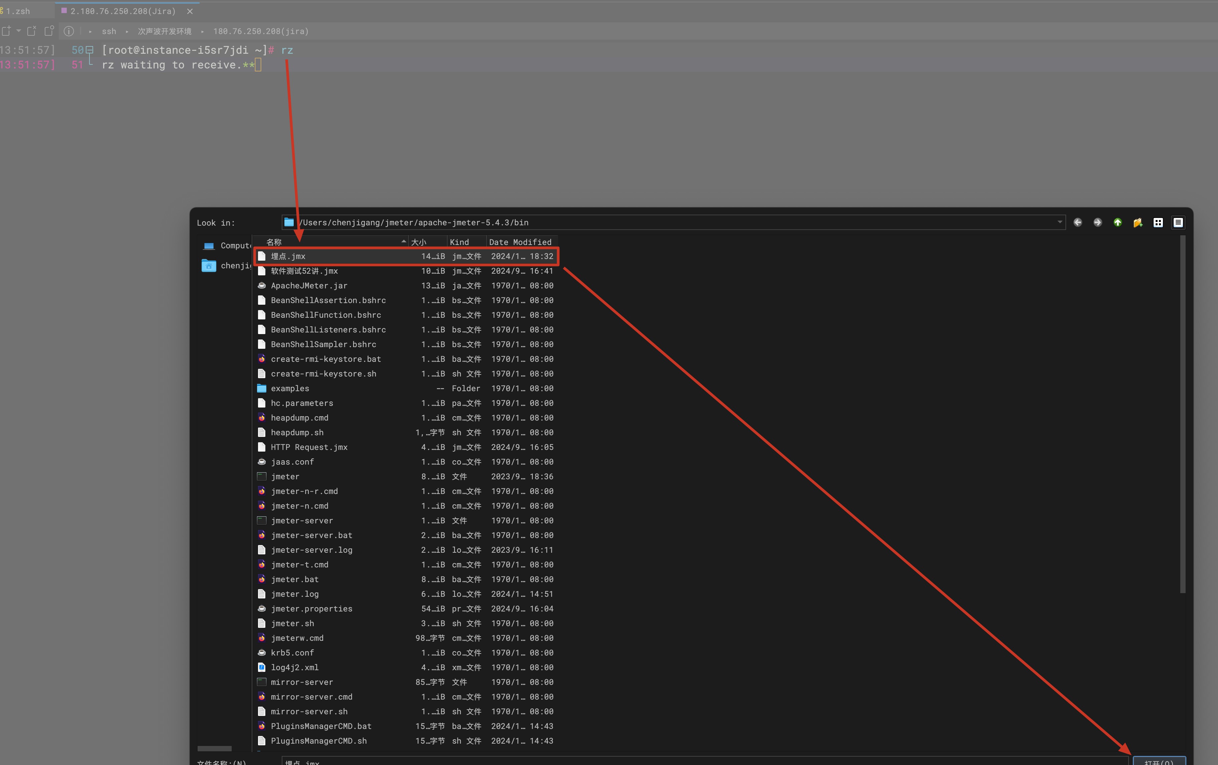The width and height of the screenshot is (1218, 765).
Task: Switch file dialog to icon grid view
Action: (x=1158, y=223)
